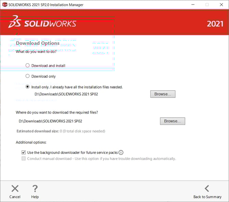The height and width of the screenshot is (202, 229).
Task: Click the install files path under 'Install only'
Action: (x=66, y=94)
